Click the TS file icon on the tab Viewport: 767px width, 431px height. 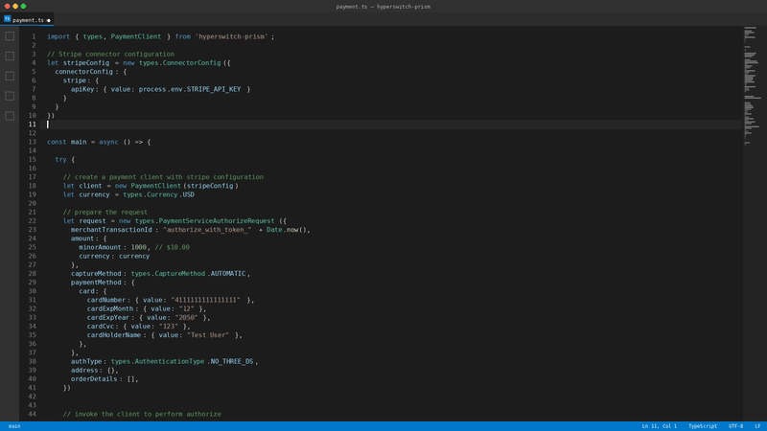pos(8,19)
